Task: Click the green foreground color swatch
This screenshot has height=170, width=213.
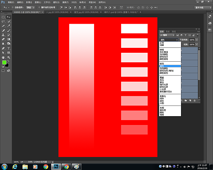Action: (x=4, y=62)
